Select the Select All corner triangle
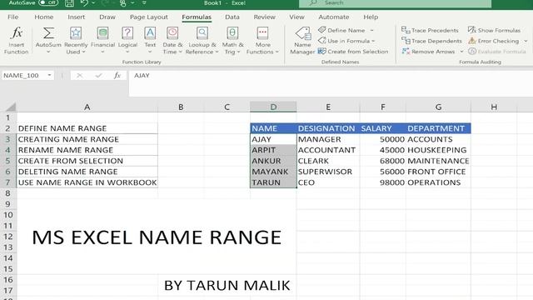 click(x=11, y=107)
